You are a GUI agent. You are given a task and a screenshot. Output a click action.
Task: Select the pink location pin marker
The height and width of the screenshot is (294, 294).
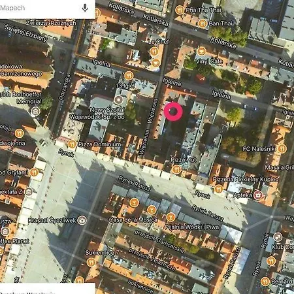pos(173,112)
